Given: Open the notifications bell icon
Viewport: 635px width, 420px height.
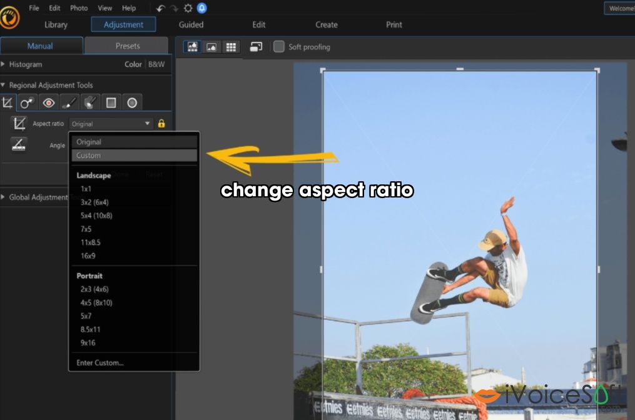Looking at the screenshot, I should [x=201, y=8].
